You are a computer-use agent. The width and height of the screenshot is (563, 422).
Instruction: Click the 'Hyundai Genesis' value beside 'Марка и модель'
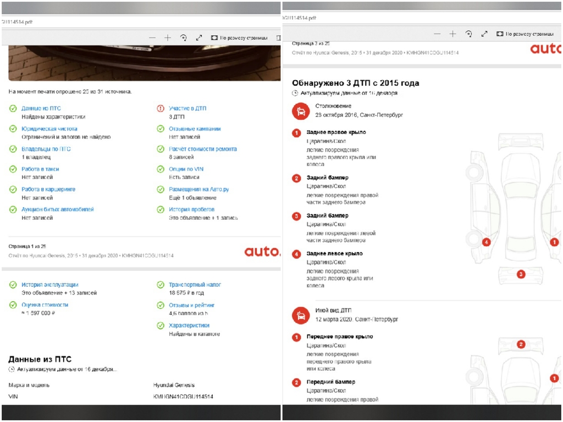(x=174, y=385)
